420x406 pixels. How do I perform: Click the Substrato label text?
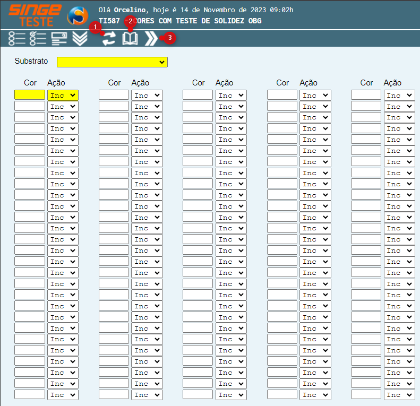pyautogui.click(x=31, y=61)
